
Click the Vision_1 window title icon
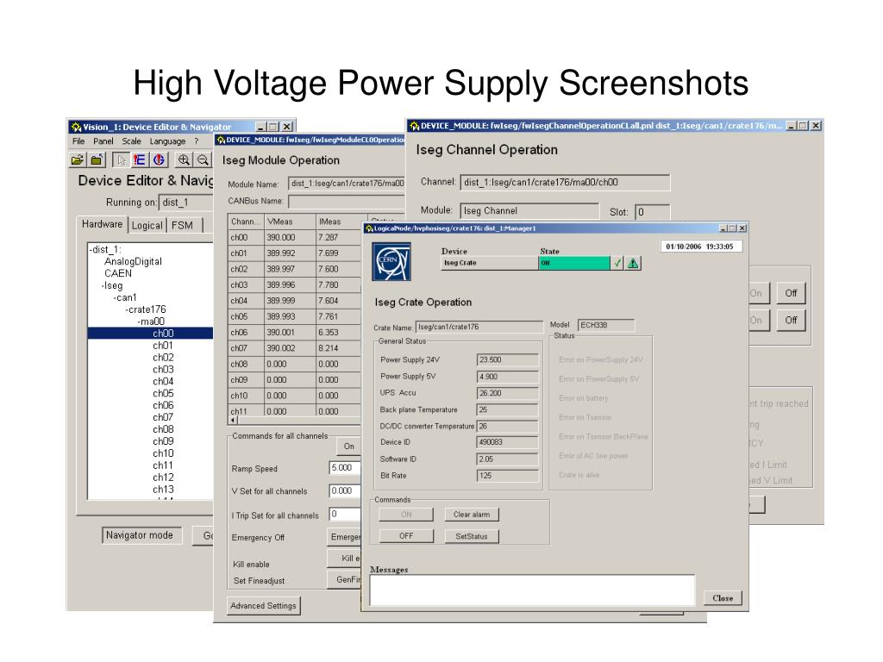point(76,127)
